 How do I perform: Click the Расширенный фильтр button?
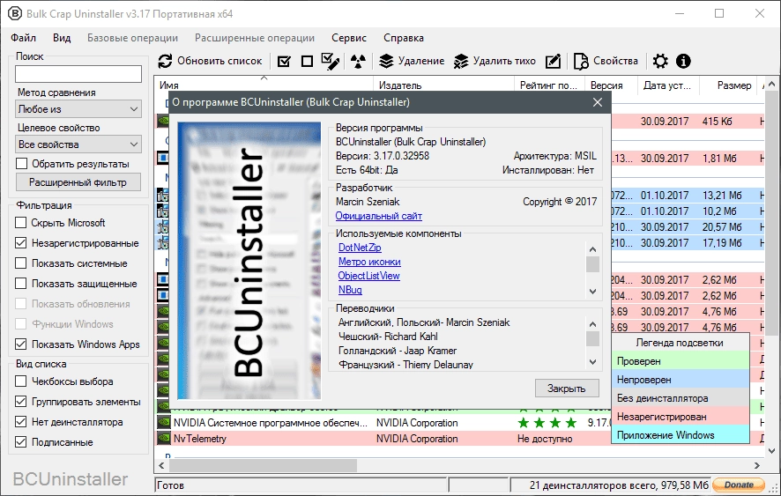point(78,182)
